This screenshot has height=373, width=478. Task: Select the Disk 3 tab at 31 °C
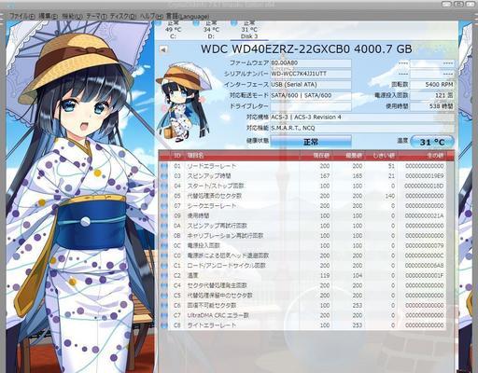click(x=249, y=30)
